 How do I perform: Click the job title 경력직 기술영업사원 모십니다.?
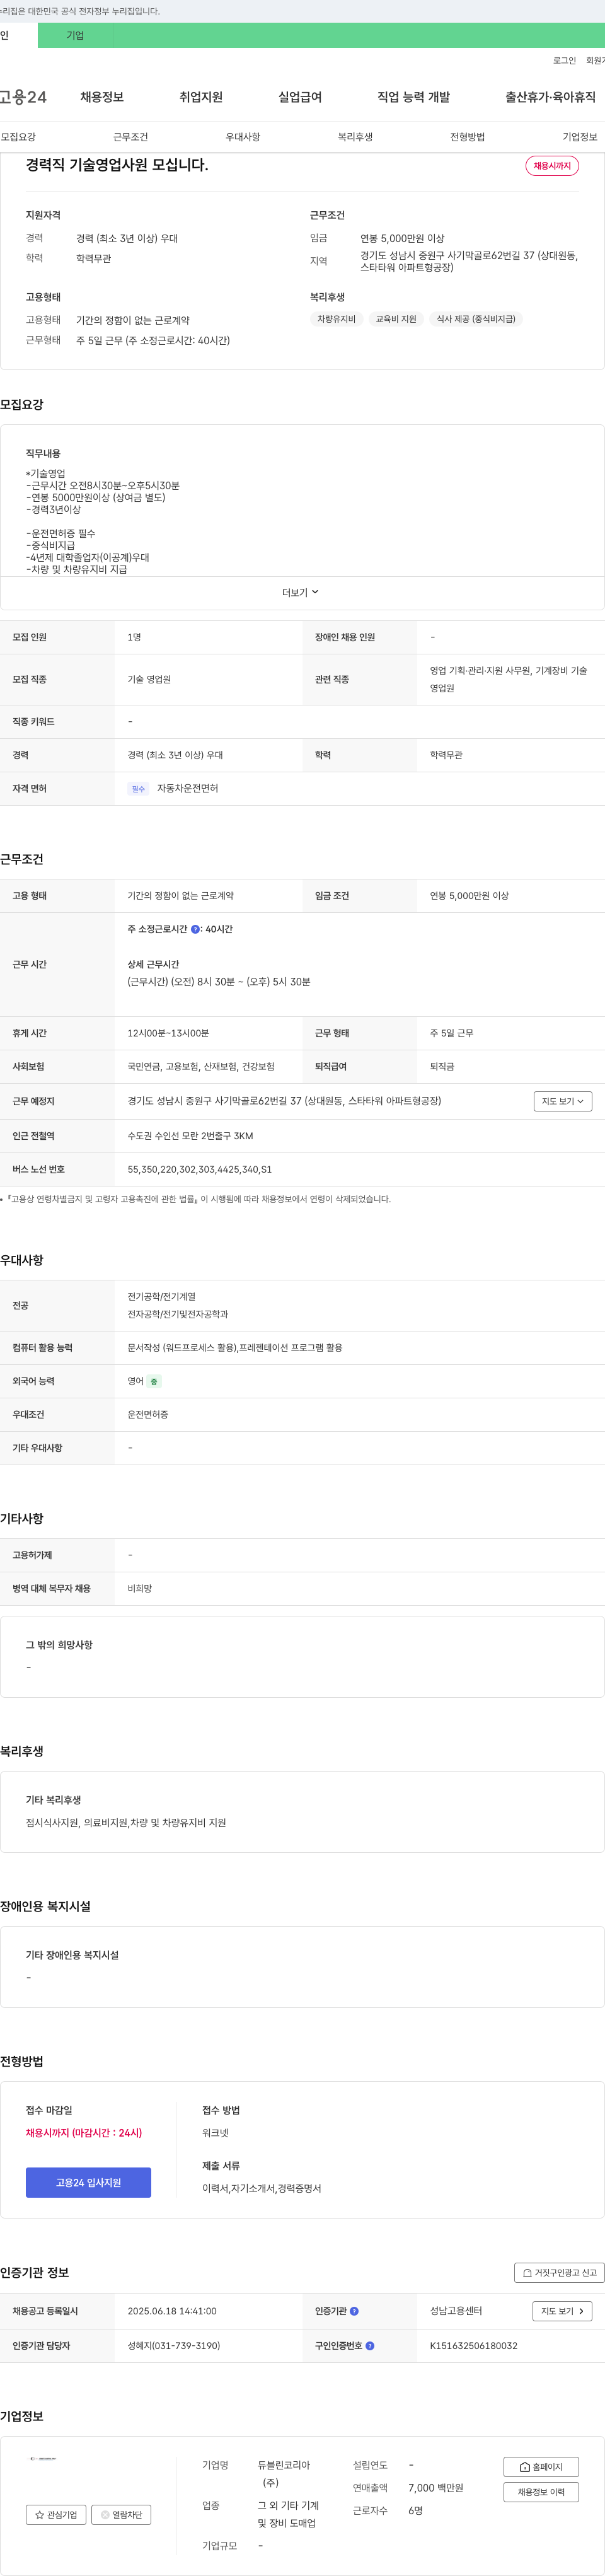click(117, 165)
